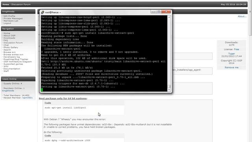Open Chat navigation item
252x142 pixels.
6,45
